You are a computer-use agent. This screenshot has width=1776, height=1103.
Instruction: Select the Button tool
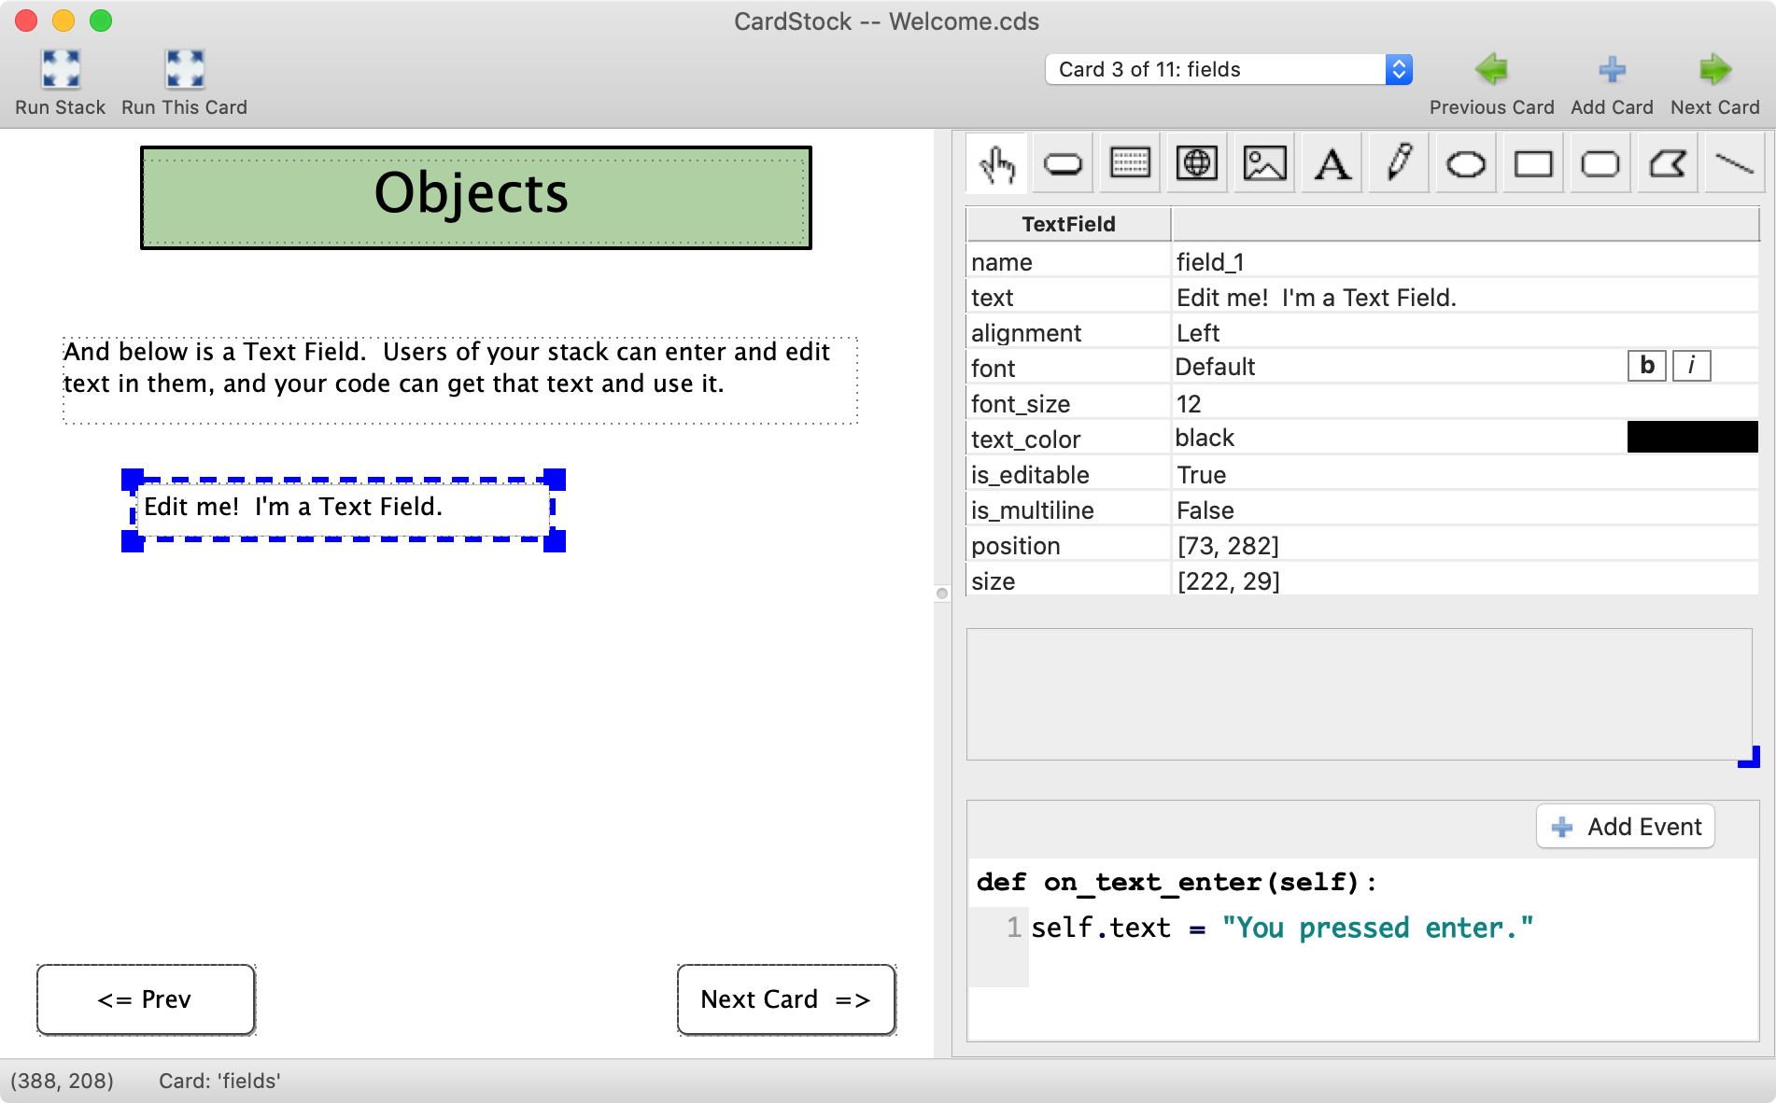tap(1063, 164)
